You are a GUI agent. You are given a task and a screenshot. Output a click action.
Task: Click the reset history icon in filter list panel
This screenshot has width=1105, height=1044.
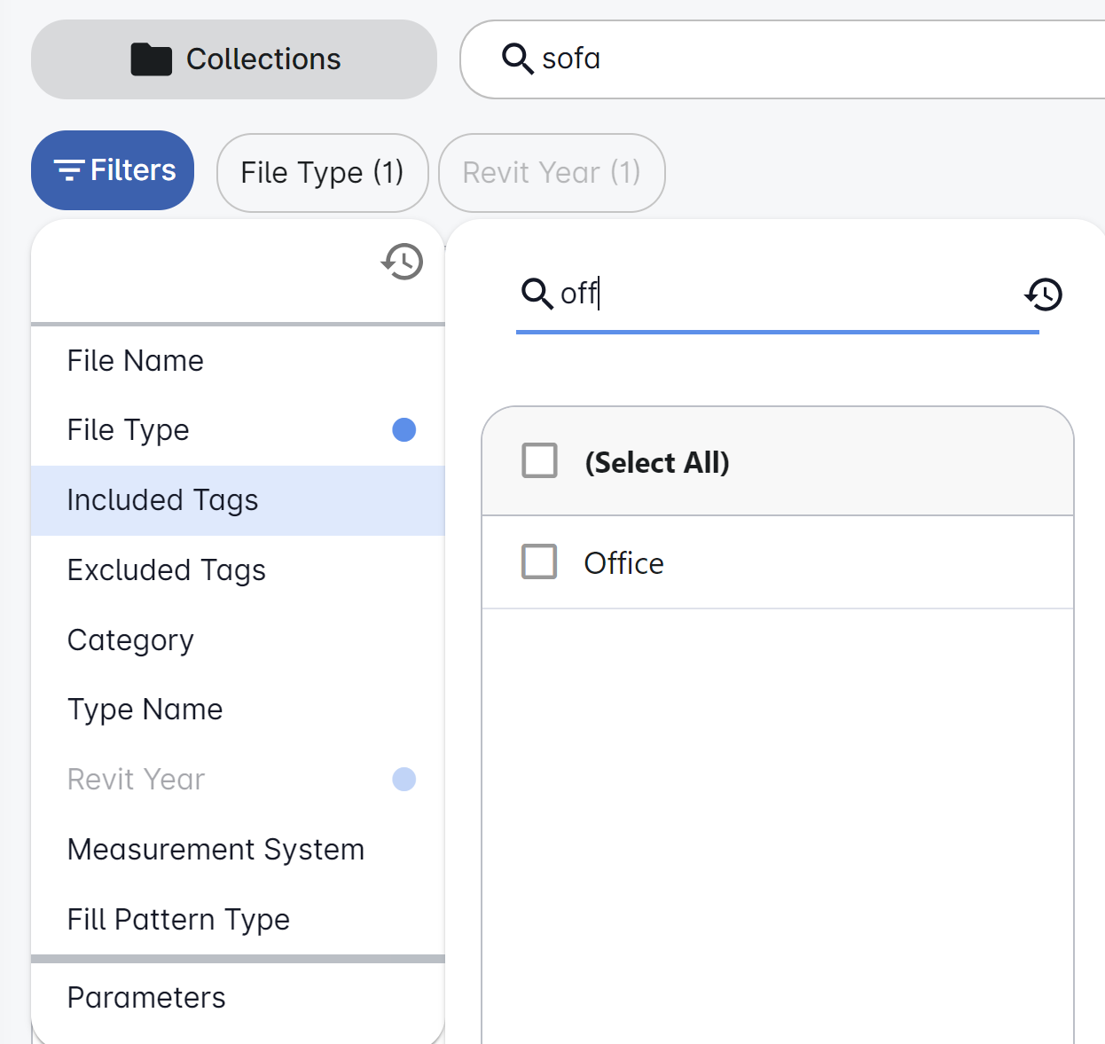point(403,262)
